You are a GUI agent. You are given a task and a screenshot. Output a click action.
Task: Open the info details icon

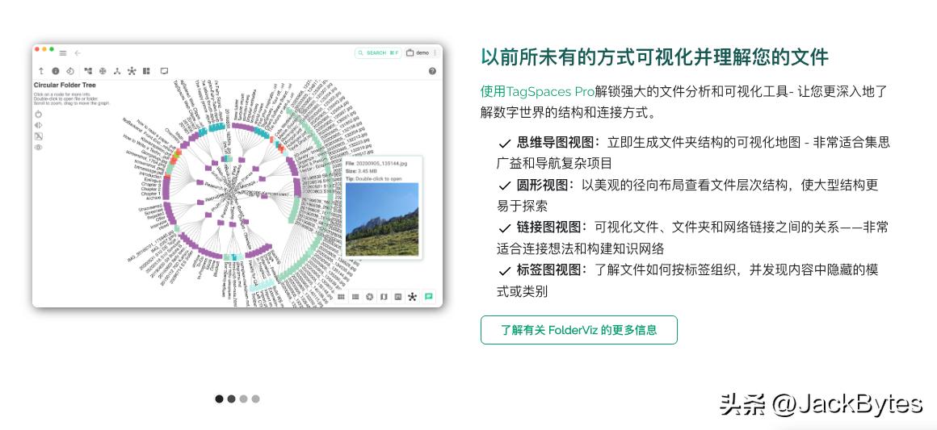(56, 71)
